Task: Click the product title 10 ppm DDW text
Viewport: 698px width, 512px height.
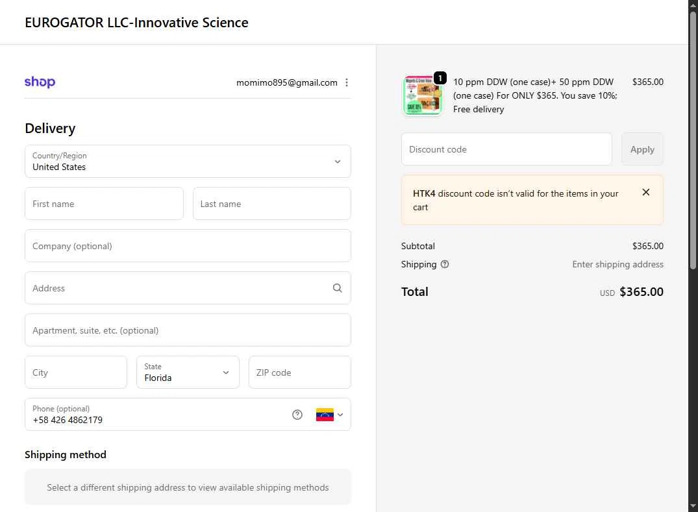Action: click(x=534, y=95)
